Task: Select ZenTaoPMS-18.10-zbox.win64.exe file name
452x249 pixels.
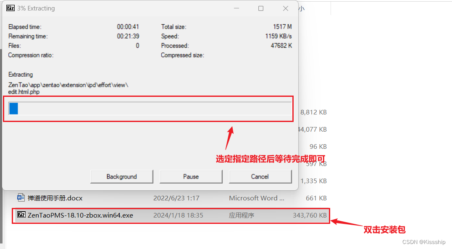Action: (x=80, y=215)
